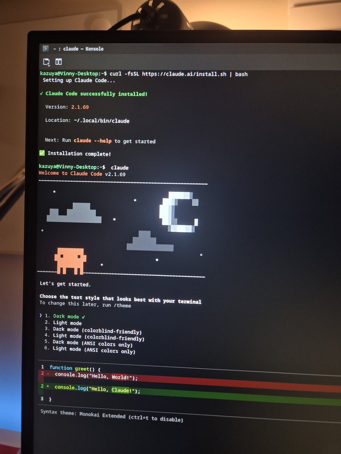Click the 'Syntax theme: Monokai Extended' status line
The width and height of the screenshot is (341, 454).
[x=112, y=415]
